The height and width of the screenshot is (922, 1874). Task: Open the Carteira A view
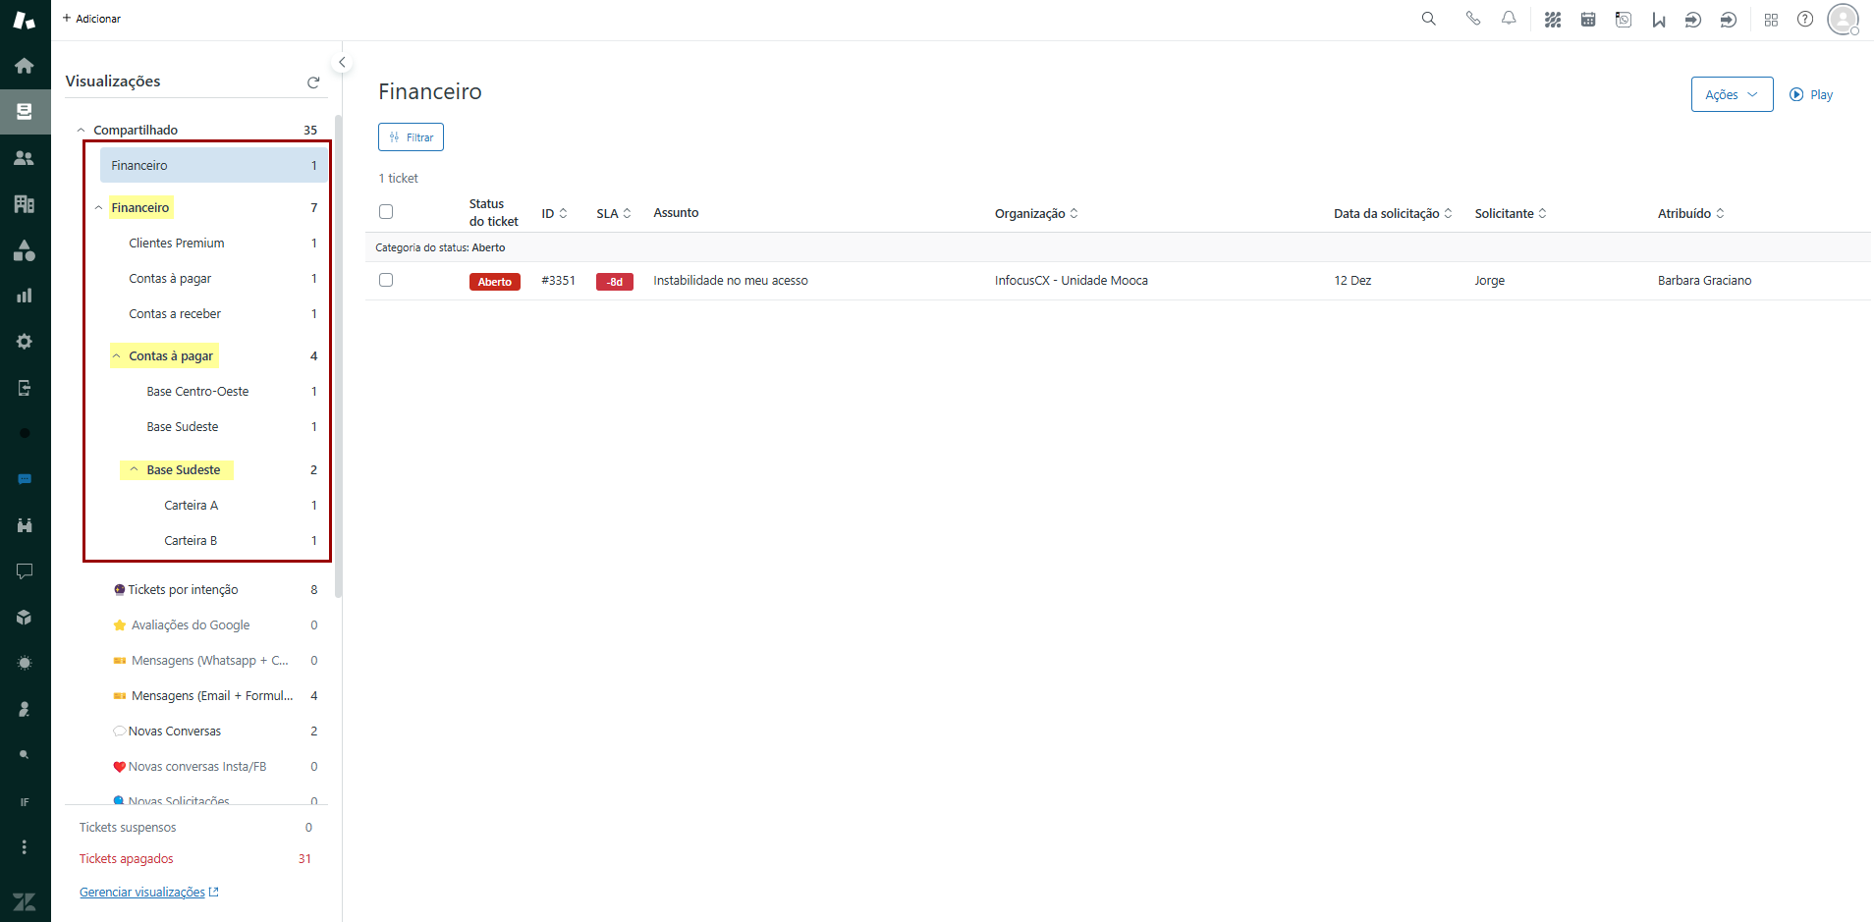(192, 506)
